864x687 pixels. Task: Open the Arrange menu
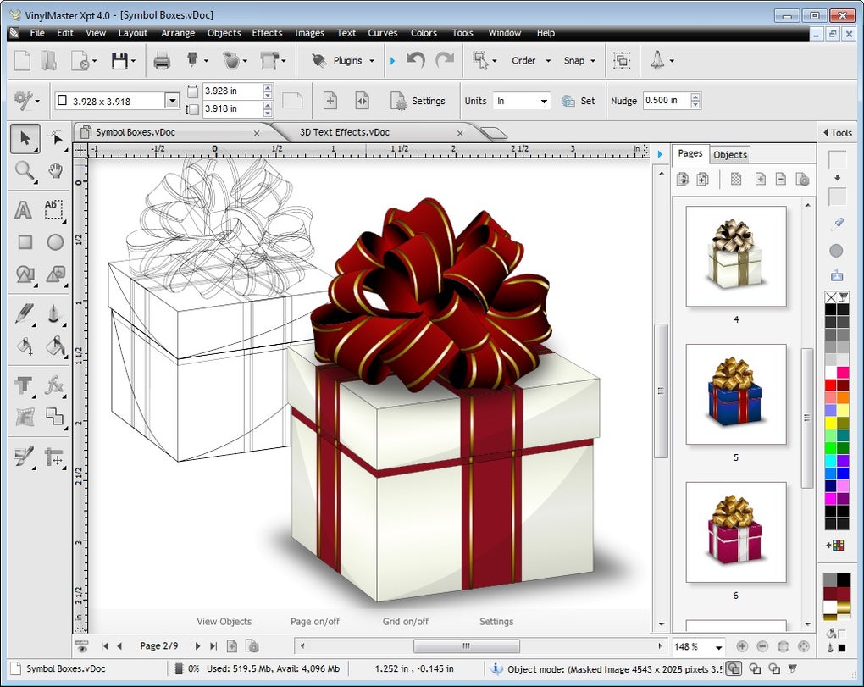click(x=178, y=33)
